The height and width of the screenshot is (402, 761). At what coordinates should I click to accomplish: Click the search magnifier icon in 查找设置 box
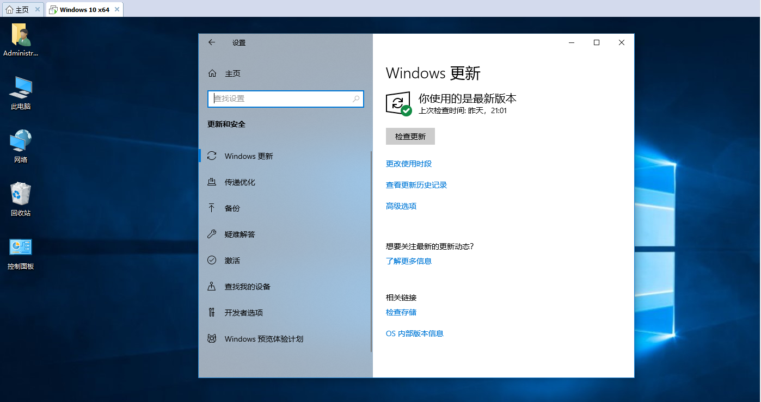[356, 99]
